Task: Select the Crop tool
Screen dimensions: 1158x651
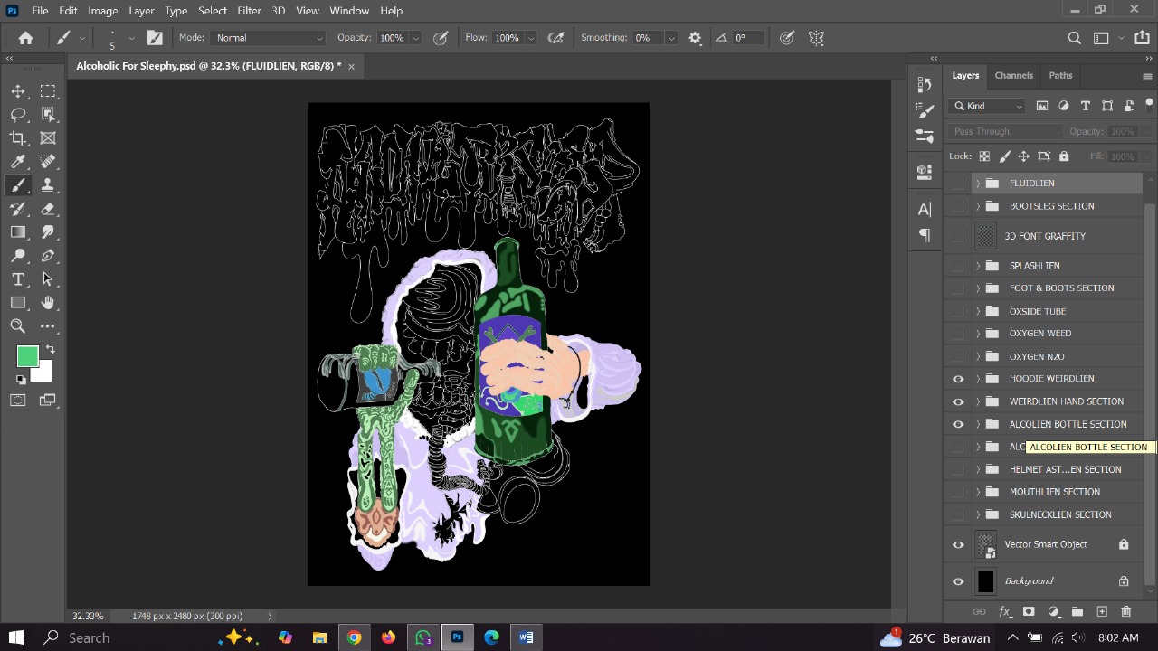Action: coord(18,137)
